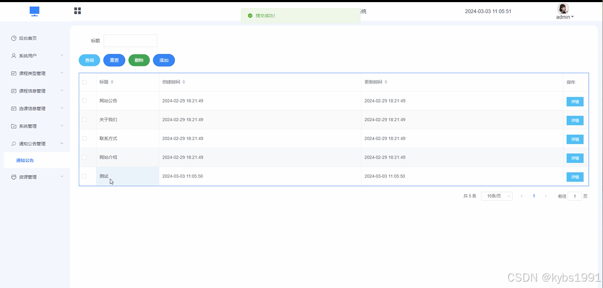Check the 网站公告 row checkbox
Image resolution: width=603 pixels, height=288 pixels.
coord(85,101)
